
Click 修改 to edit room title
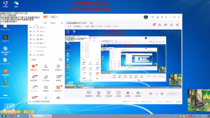[91, 23]
